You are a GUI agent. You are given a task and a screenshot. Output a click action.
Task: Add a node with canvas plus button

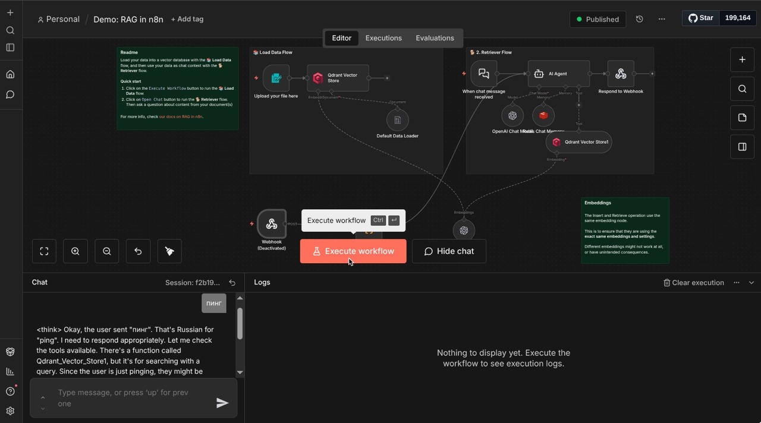tap(742, 59)
